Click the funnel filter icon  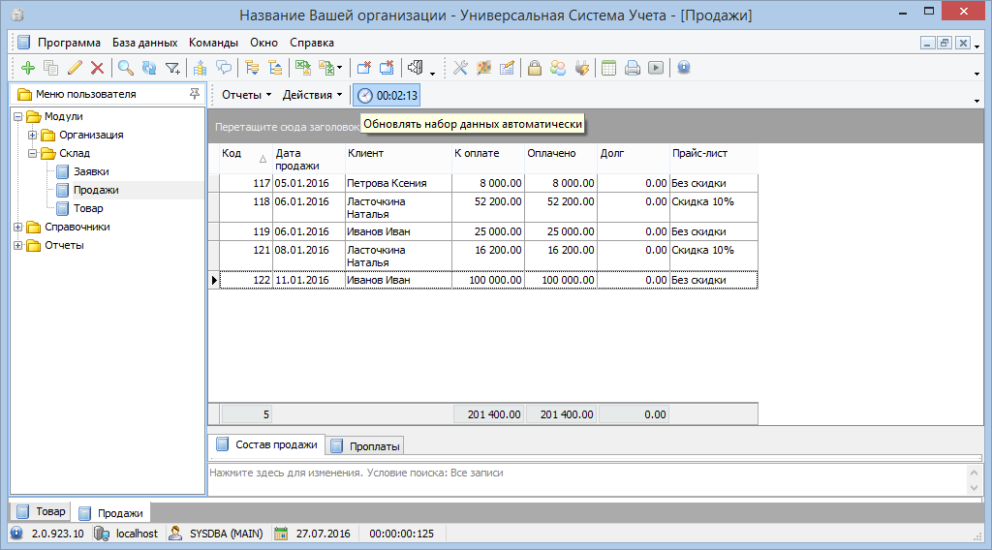(x=172, y=68)
